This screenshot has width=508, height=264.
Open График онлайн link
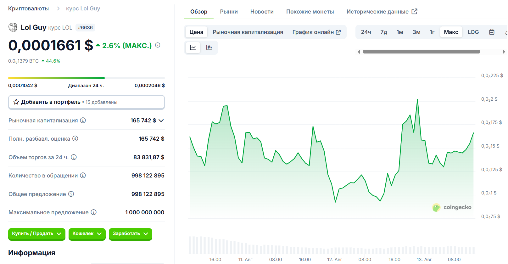316,32
